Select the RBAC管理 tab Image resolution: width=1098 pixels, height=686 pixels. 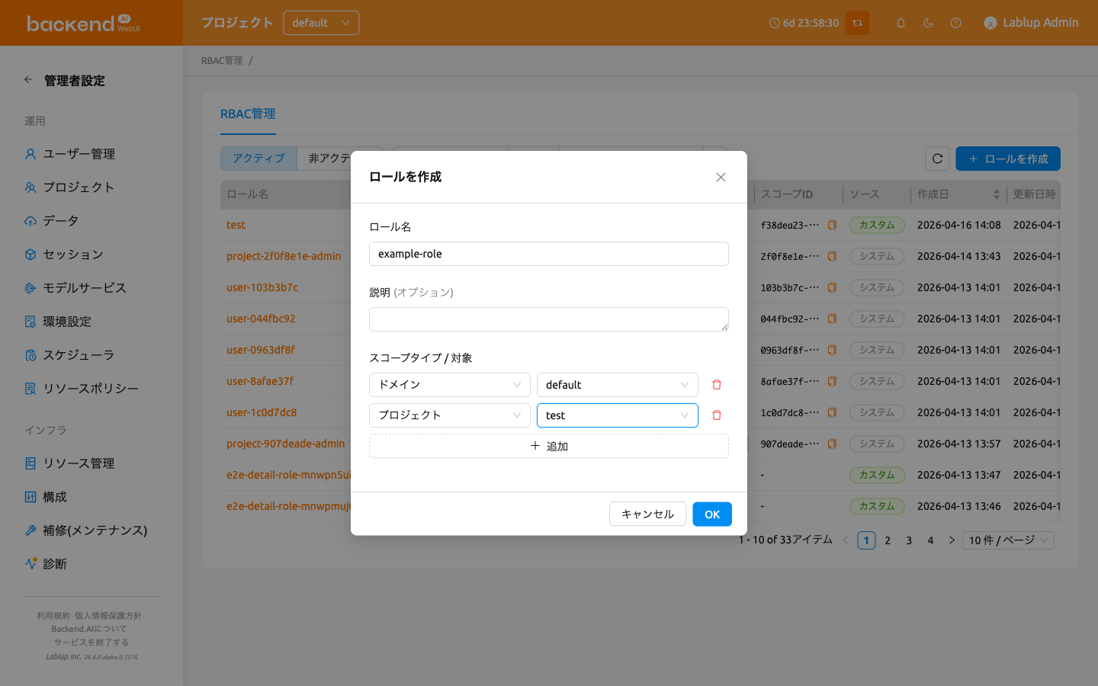click(x=248, y=114)
